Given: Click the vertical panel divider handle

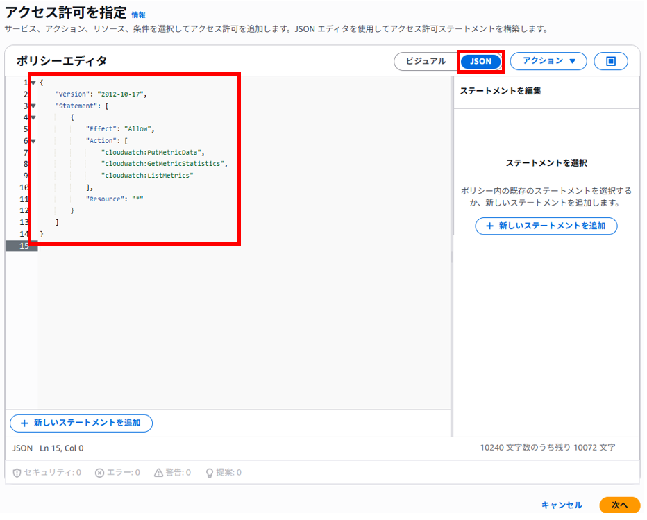Looking at the screenshot, I should [x=452, y=257].
